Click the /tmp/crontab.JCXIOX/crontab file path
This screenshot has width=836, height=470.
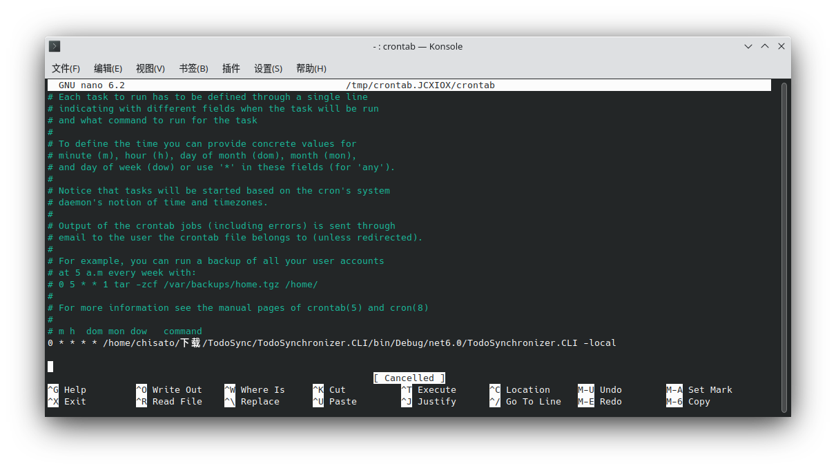pyautogui.click(x=420, y=85)
